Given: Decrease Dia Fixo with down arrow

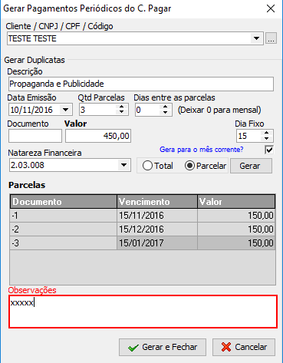Looking at the screenshot, I should coord(267,138).
